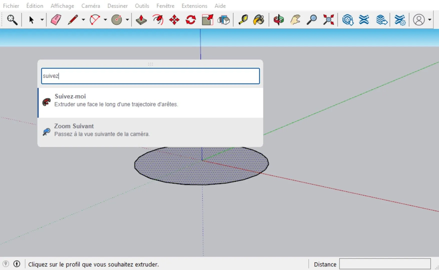Expand the Select tool dropdown arrow
This screenshot has height=270, width=439.
(x=42, y=20)
